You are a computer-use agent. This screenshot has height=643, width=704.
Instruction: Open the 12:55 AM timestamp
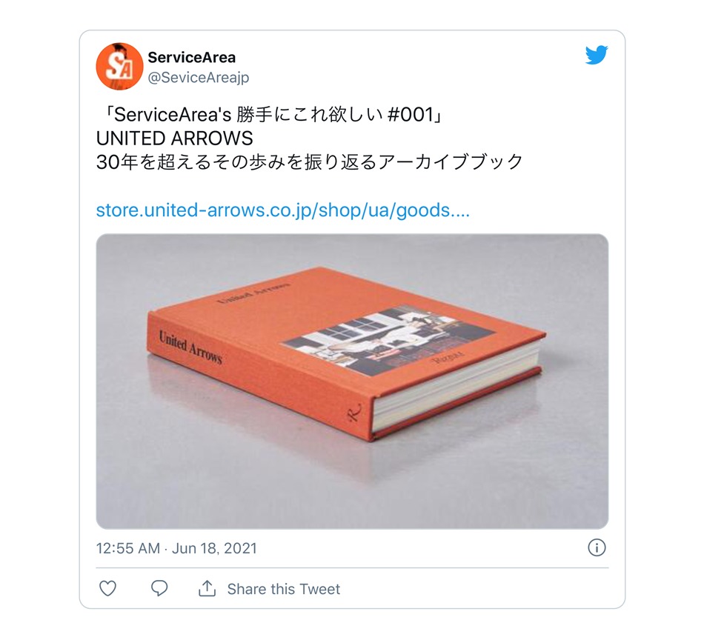pyautogui.click(x=128, y=548)
